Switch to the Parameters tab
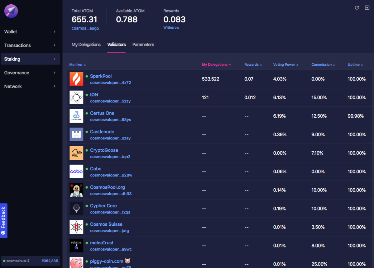 143,45
